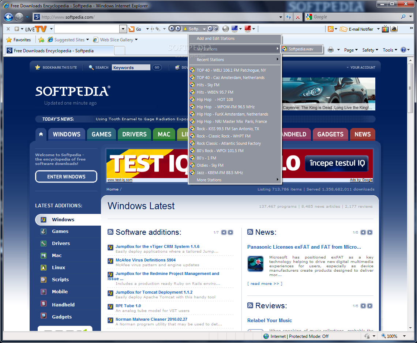Open the More Stations submenu
Viewport: 417px width, 343px height.
click(x=234, y=180)
